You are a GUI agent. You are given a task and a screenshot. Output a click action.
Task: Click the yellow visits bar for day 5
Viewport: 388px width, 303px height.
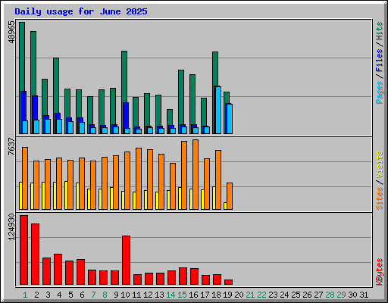click(x=66, y=195)
